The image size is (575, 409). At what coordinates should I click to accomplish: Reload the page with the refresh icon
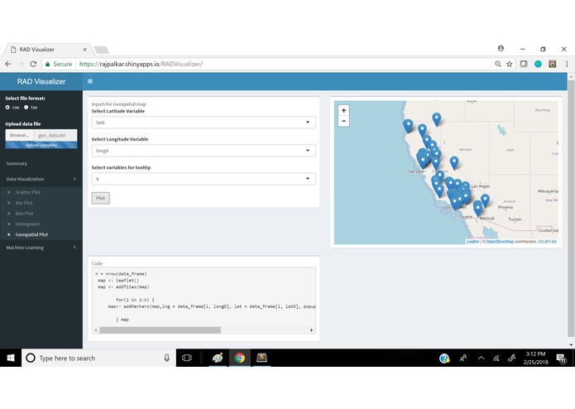[x=33, y=64]
